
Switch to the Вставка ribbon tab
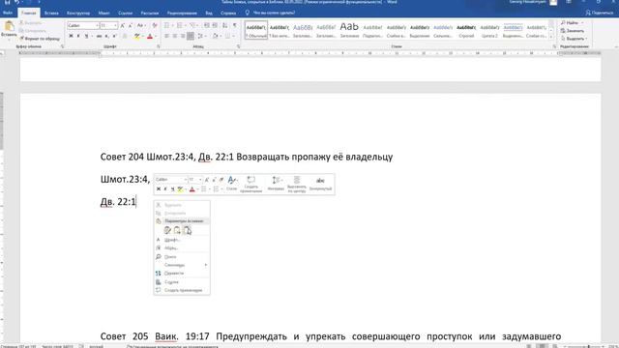[51, 13]
